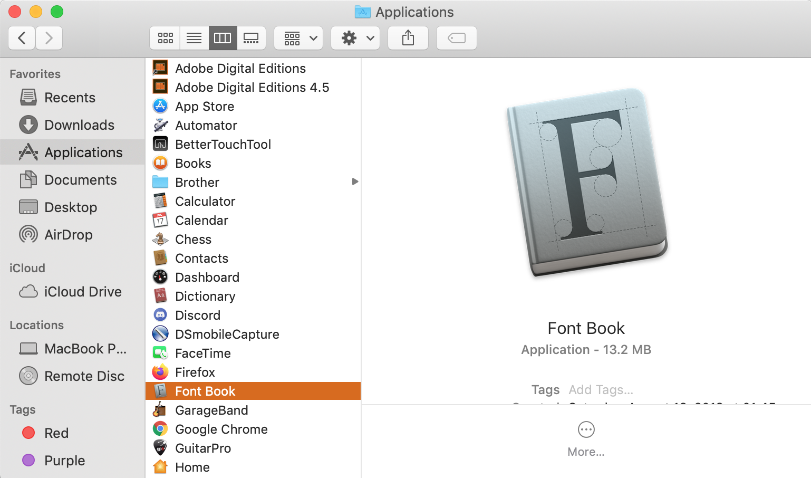
Task: Select the Adobe Digital Editions icon
Action: 160,68
